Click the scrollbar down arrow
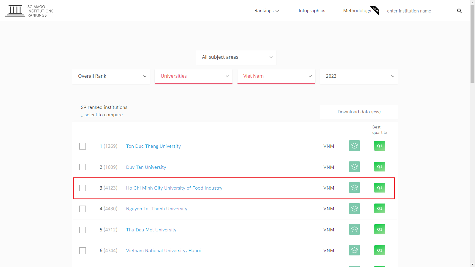The image size is (475, 267). (472, 264)
